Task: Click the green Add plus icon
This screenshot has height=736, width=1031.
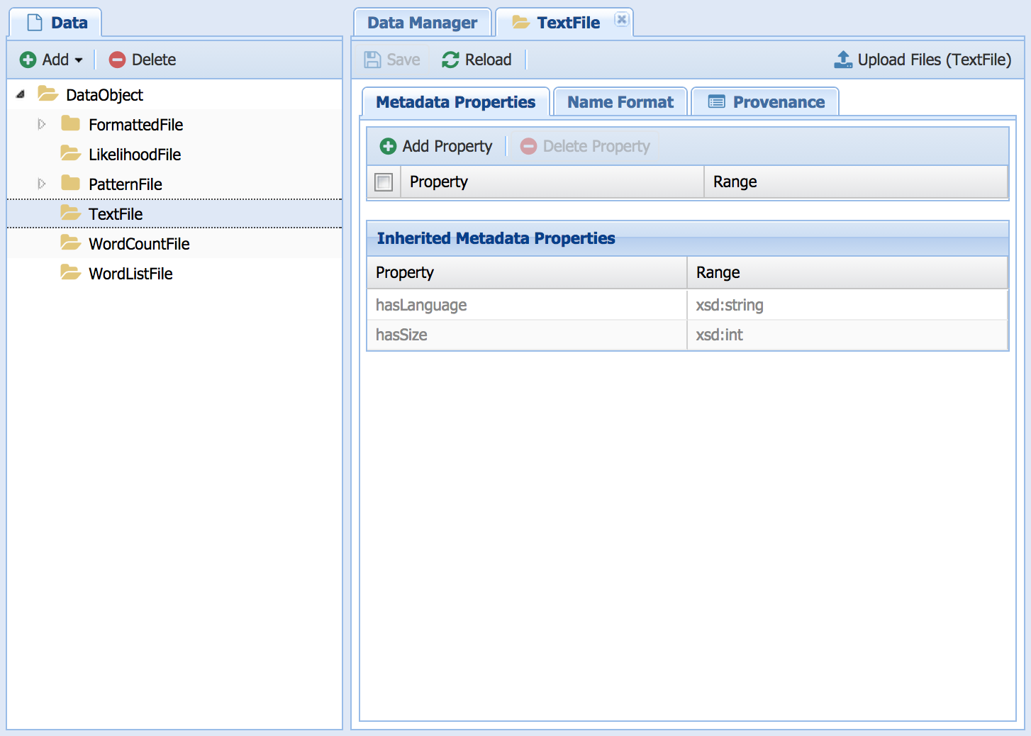Action: (28, 60)
